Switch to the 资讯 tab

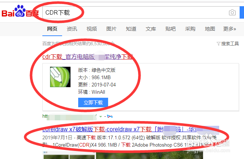[x=72, y=29]
